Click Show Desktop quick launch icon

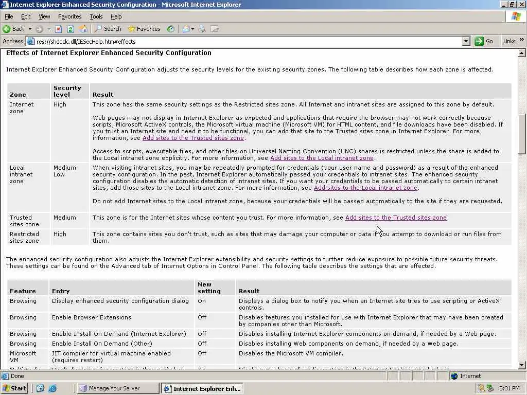click(40, 388)
